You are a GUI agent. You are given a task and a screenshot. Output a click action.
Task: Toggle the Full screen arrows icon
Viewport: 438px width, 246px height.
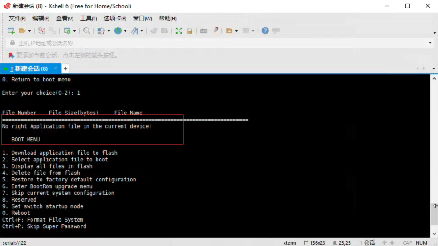click(x=179, y=31)
